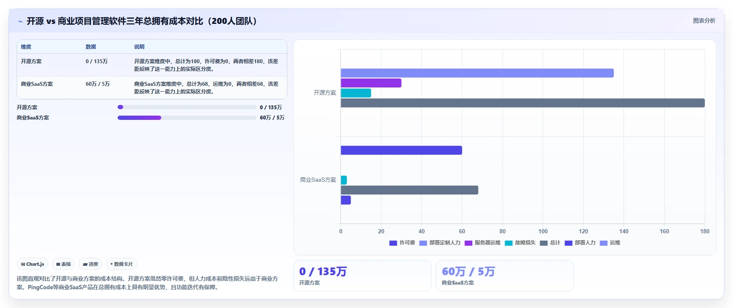Toggle the 部署定制人力 legend color box
This screenshot has height=308, width=733.
tap(423, 243)
